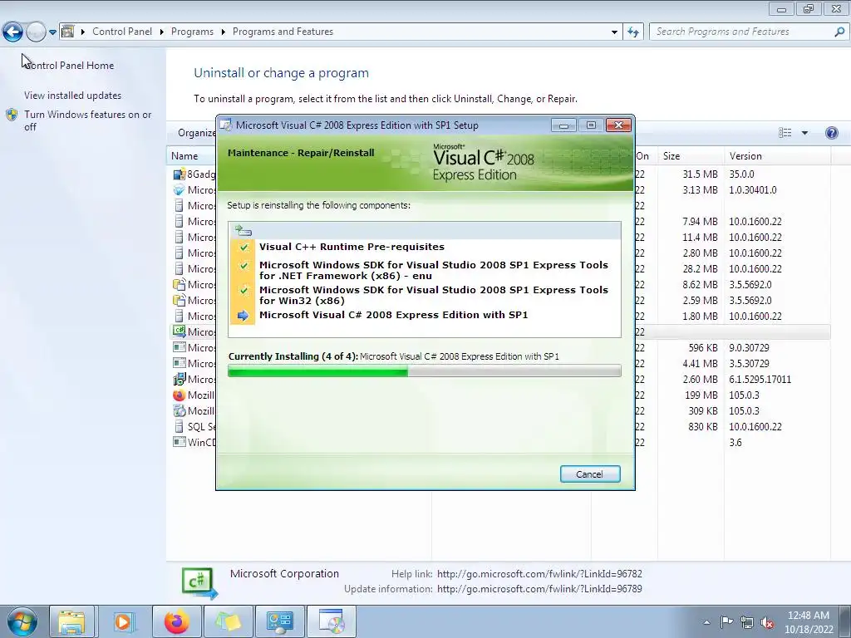The image size is (851, 638).
Task: Expand the view options dropdown arrow
Action: tap(804, 133)
